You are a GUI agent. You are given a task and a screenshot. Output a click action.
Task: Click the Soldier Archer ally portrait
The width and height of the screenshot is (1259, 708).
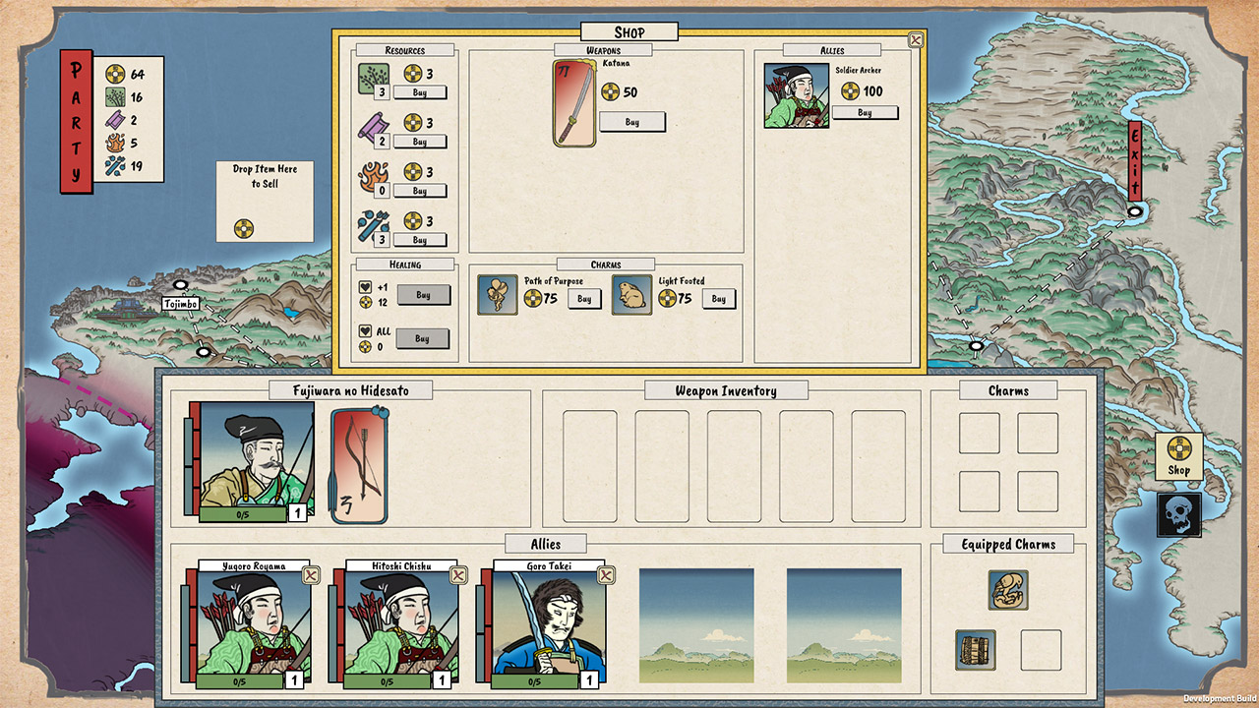click(796, 96)
